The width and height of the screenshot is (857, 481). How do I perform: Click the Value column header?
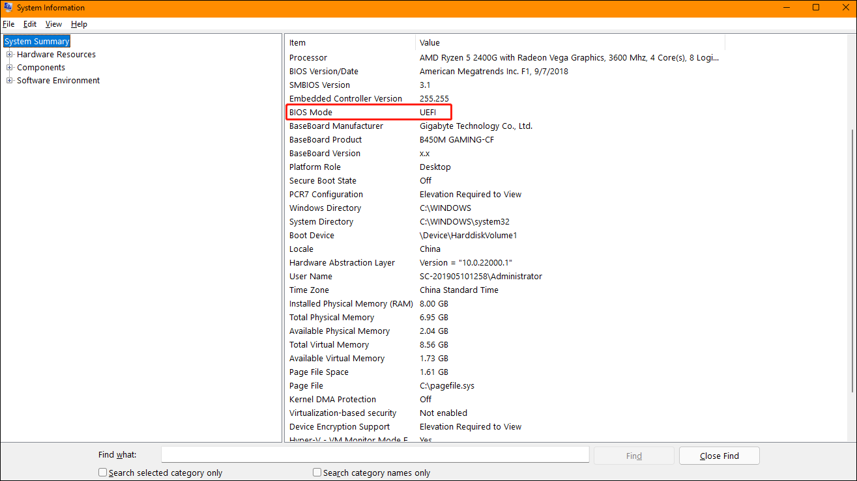click(x=570, y=43)
